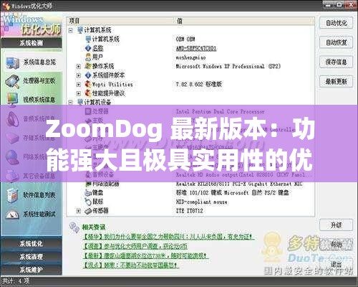
Task: Click the 项目 column header
Action: 74,21
